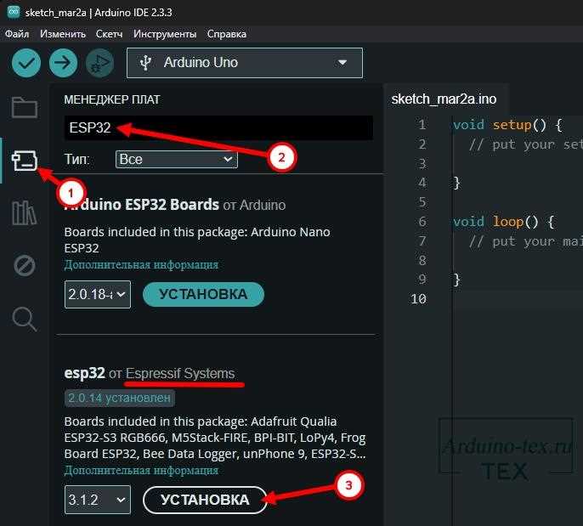
Task: Select the sketch_mar2a.ino editor tab
Action: tap(444, 99)
